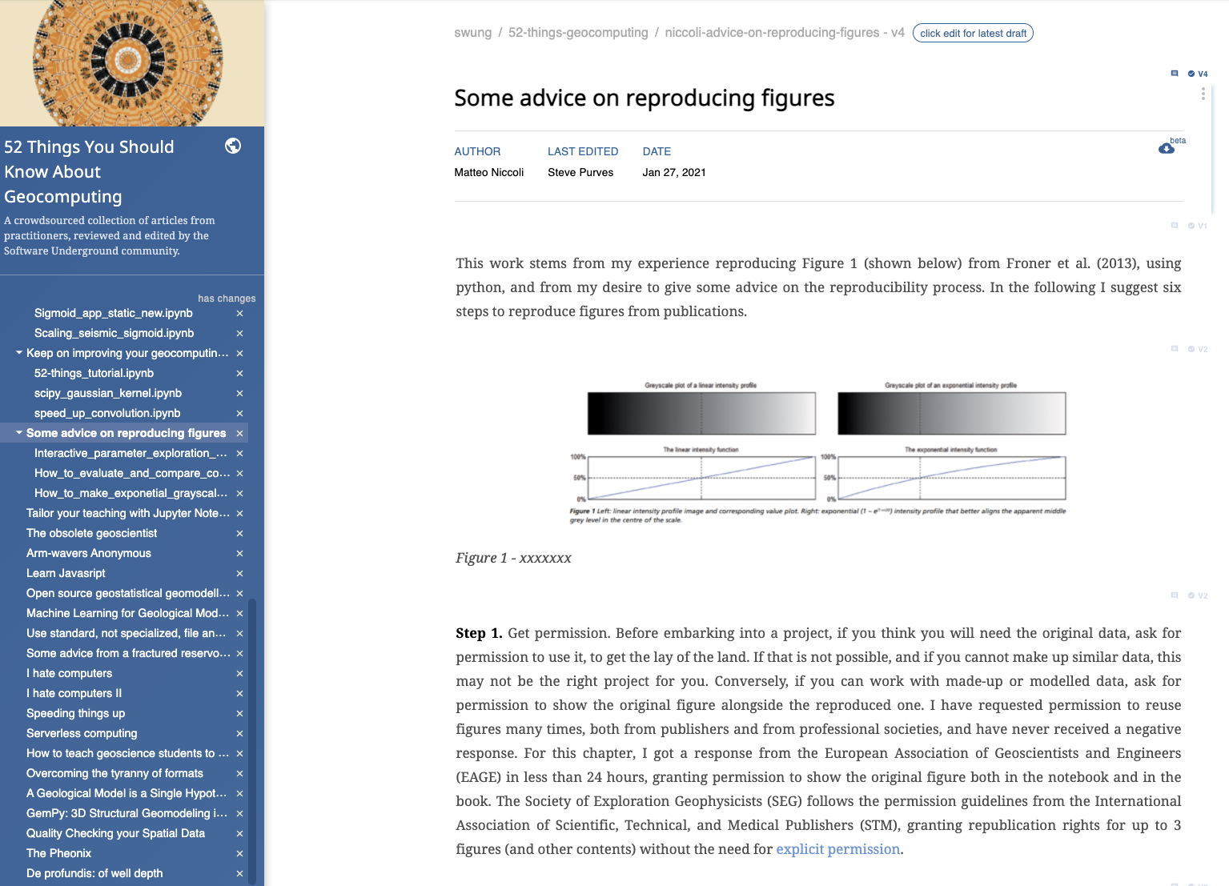Click the X next to speed_up_convolution.ipynb
This screenshot has width=1229, height=886.
pos(239,414)
